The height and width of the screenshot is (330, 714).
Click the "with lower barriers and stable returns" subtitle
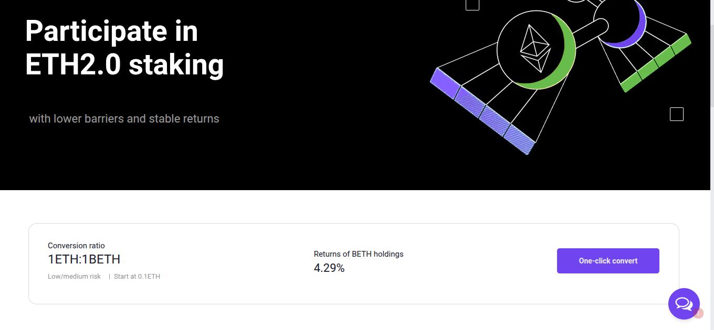click(124, 119)
